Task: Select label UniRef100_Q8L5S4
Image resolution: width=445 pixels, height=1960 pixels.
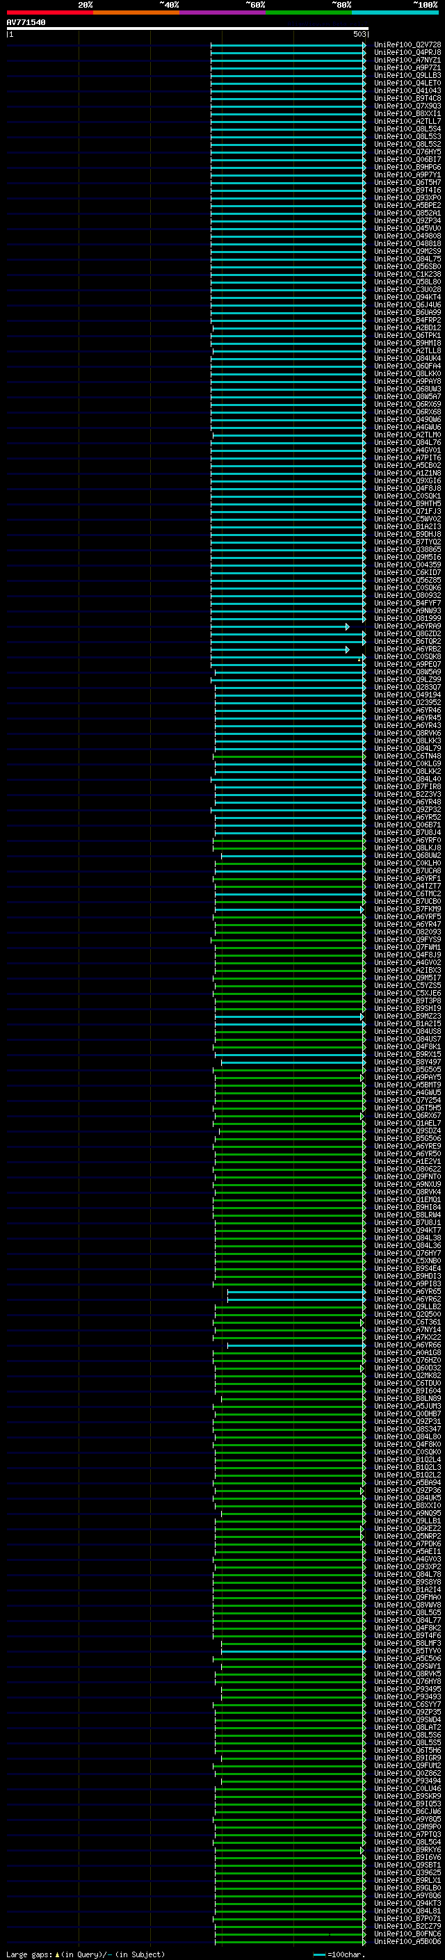Action: click(x=407, y=129)
